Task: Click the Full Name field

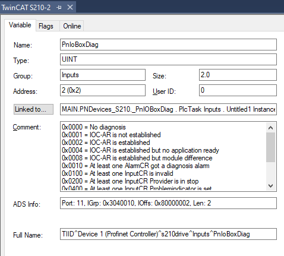Action: (168, 234)
